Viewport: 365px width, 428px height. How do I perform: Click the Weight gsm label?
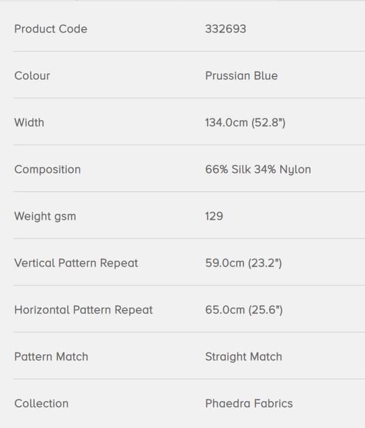45,216
